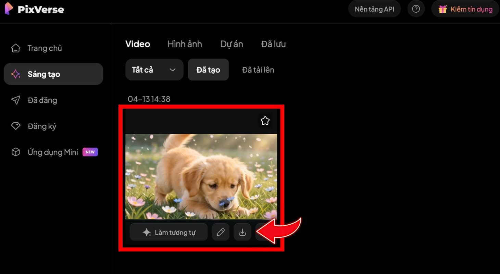Open the puppy video thumbnail
This screenshot has height=274, width=500.
click(x=201, y=176)
